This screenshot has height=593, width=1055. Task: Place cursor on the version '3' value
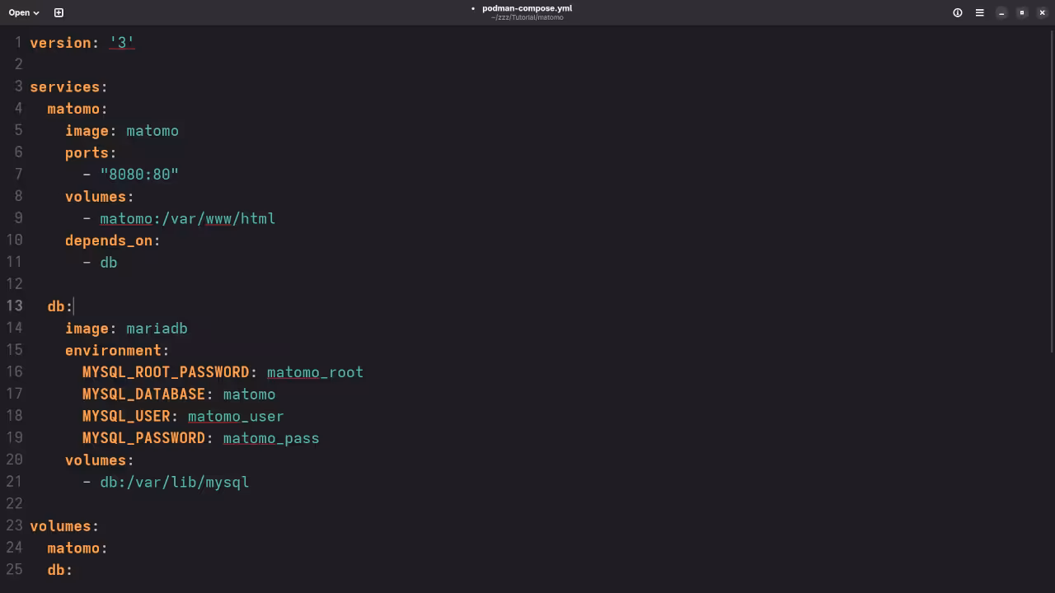pos(121,43)
